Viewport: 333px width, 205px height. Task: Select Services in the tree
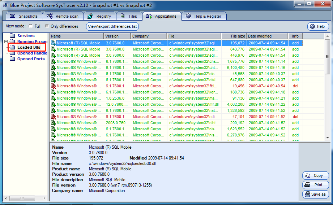click(26, 36)
